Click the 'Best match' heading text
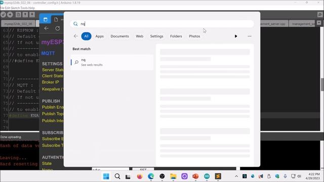 click(82, 49)
